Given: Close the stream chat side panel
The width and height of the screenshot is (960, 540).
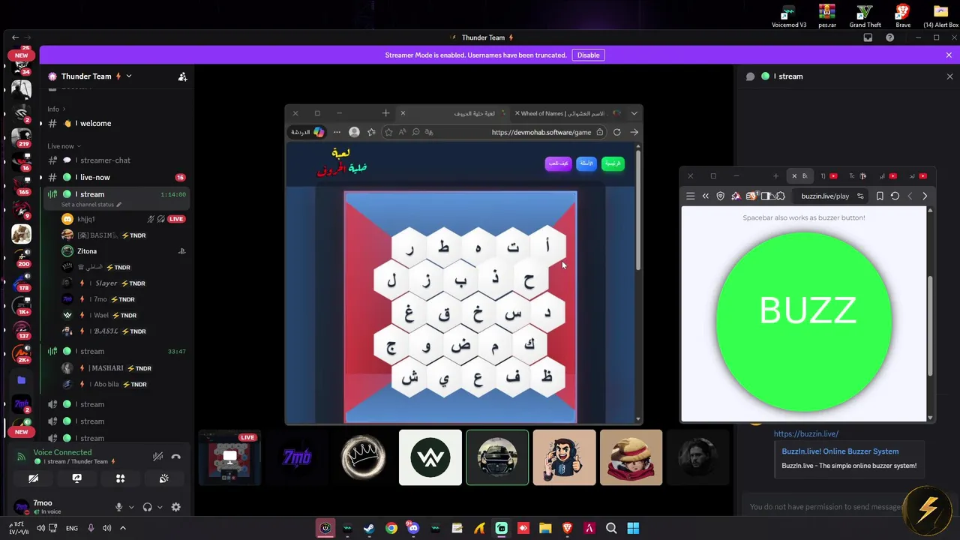Looking at the screenshot, I should pyautogui.click(x=949, y=76).
